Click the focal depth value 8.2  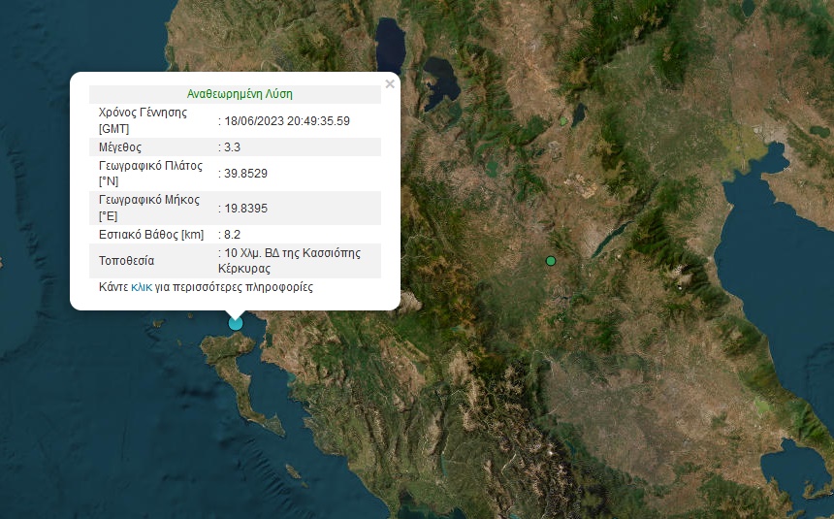click(x=232, y=235)
